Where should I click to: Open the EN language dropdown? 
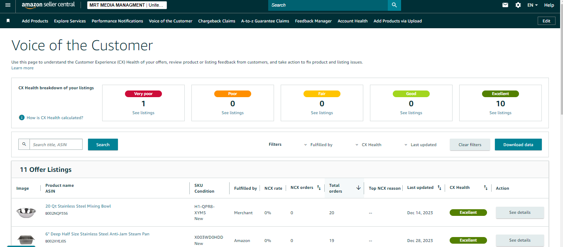tap(532, 5)
